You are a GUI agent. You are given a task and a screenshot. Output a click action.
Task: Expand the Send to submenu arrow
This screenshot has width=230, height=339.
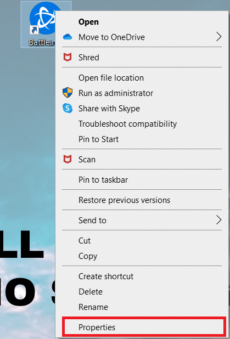click(x=219, y=221)
